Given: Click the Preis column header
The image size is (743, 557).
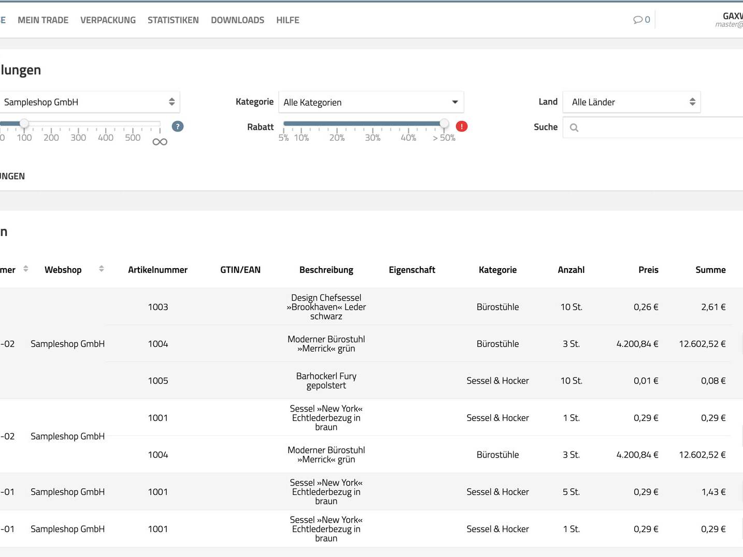Looking at the screenshot, I should 648,270.
